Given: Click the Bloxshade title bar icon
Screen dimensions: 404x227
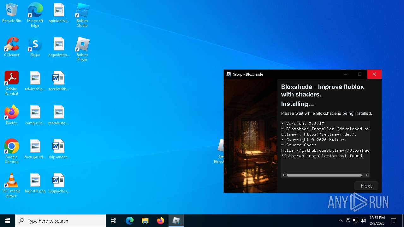Looking at the screenshot, I should click(229, 74).
